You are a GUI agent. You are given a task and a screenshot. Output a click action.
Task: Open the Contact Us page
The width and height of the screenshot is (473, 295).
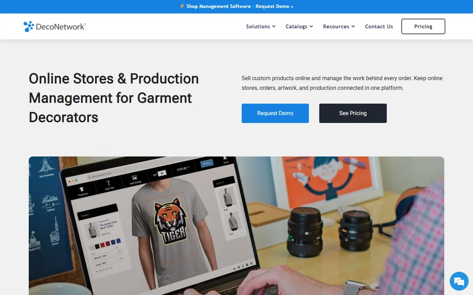click(379, 27)
